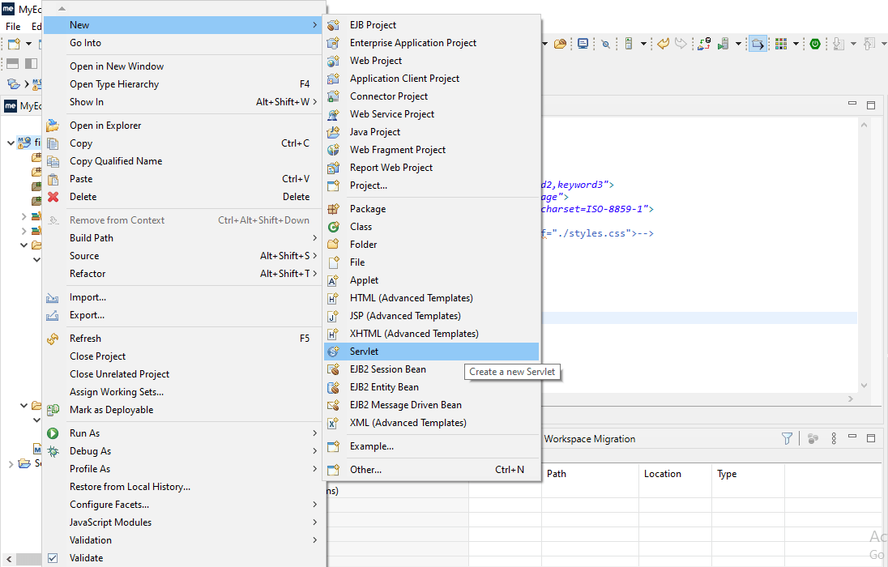This screenshot has height=567, width=888.
Task: Open Example... in New submenu
Action: pos(431,446)
